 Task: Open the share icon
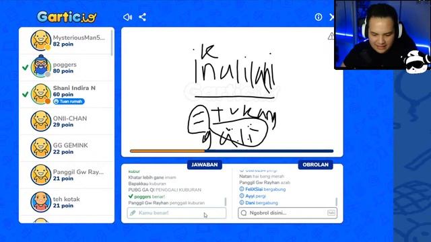pos(142,17)
